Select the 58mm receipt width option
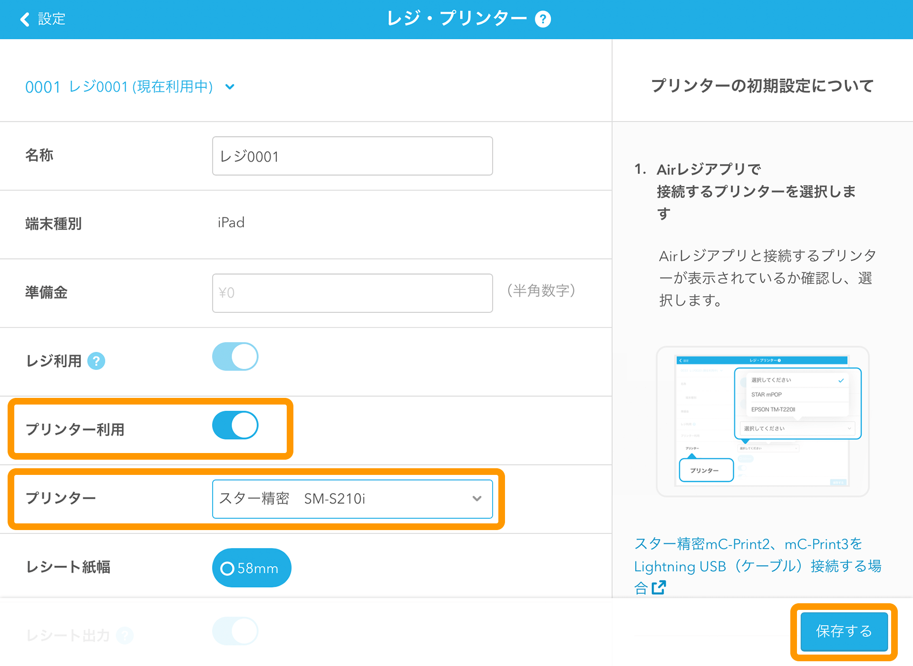Image resolution: width=913 pixels, height=666 pixels. [252, 568]
